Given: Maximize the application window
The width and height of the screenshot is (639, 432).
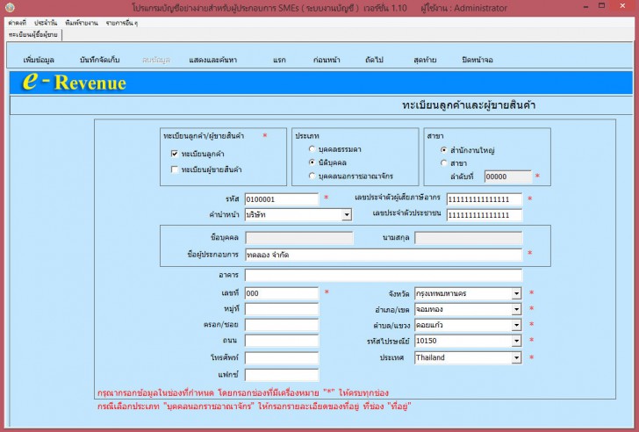Looking at the screenshot, I should tap(601, 6).
